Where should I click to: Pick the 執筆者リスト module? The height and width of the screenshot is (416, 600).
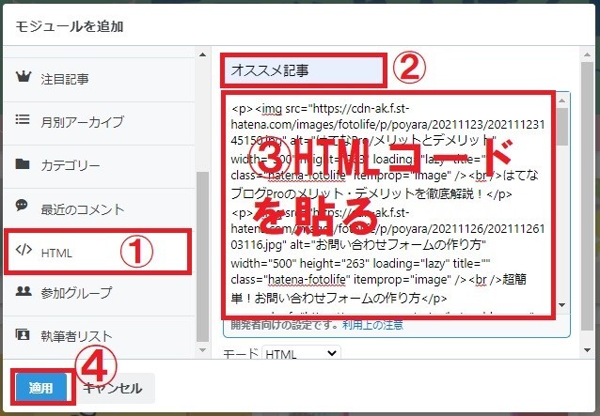[99, 337]
